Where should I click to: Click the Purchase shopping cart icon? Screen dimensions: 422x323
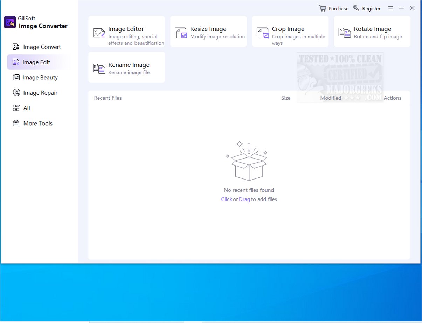pyautogui.click(x=323, y=8)
